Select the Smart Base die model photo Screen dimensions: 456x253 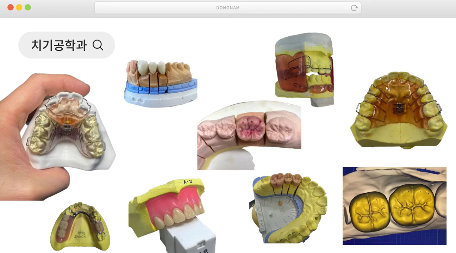289,208
